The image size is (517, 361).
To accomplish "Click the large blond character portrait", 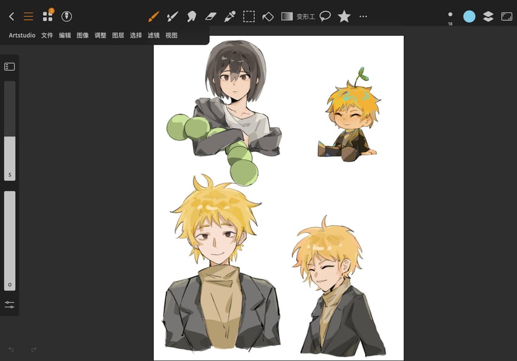I will tap(221, 264).
